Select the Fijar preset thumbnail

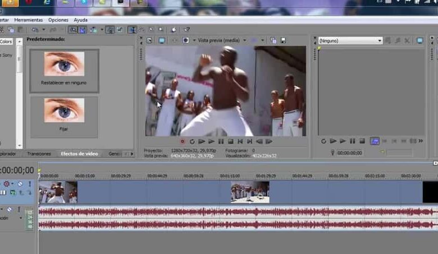click(64, 117)
